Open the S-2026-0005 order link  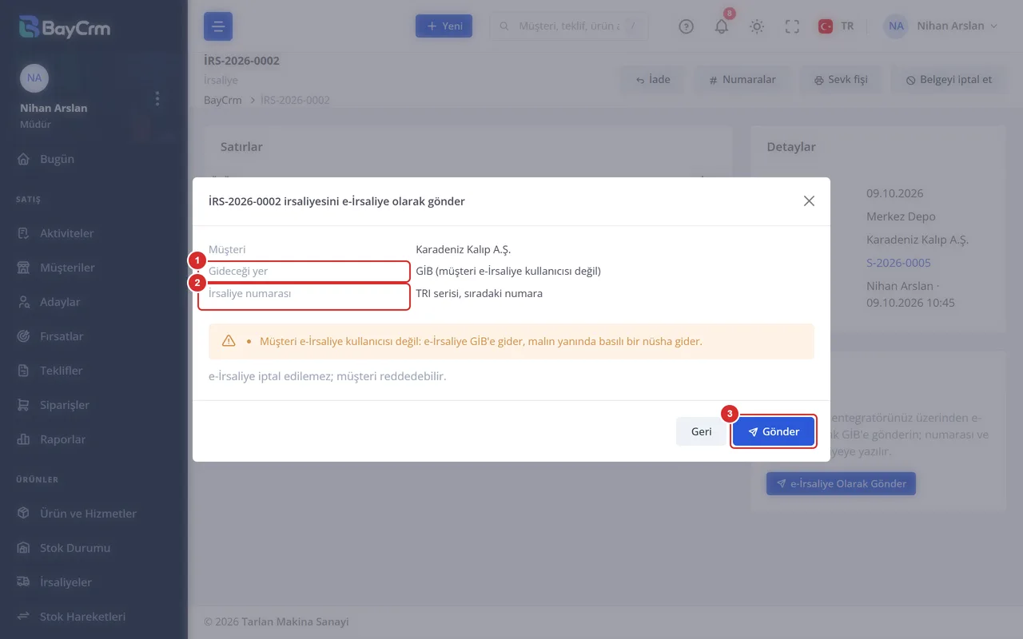pyautogui.click(x=898, y=263)
